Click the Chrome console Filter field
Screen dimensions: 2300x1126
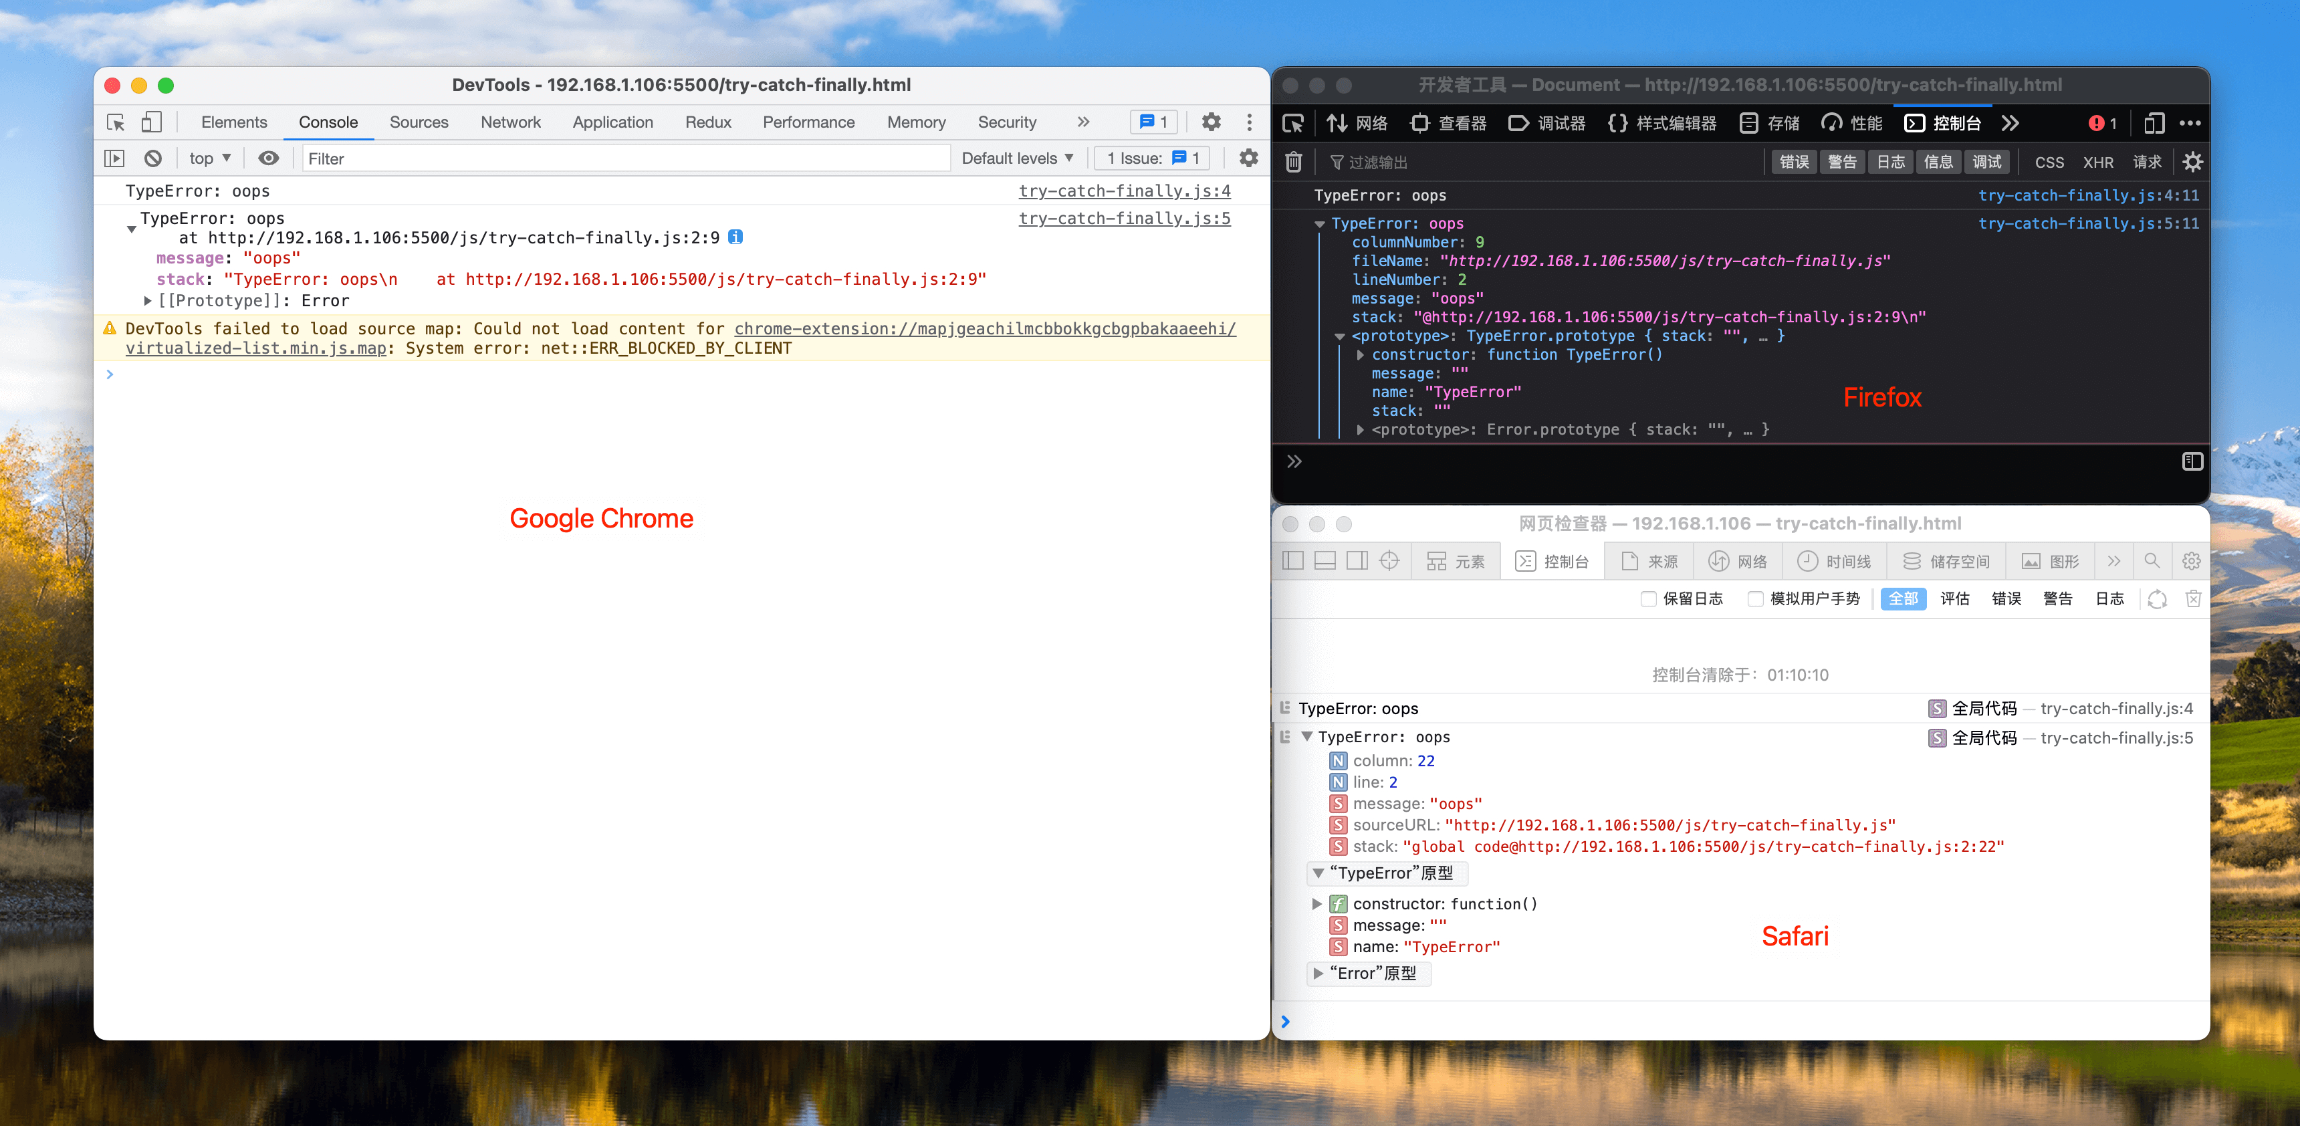pos(625,158)
